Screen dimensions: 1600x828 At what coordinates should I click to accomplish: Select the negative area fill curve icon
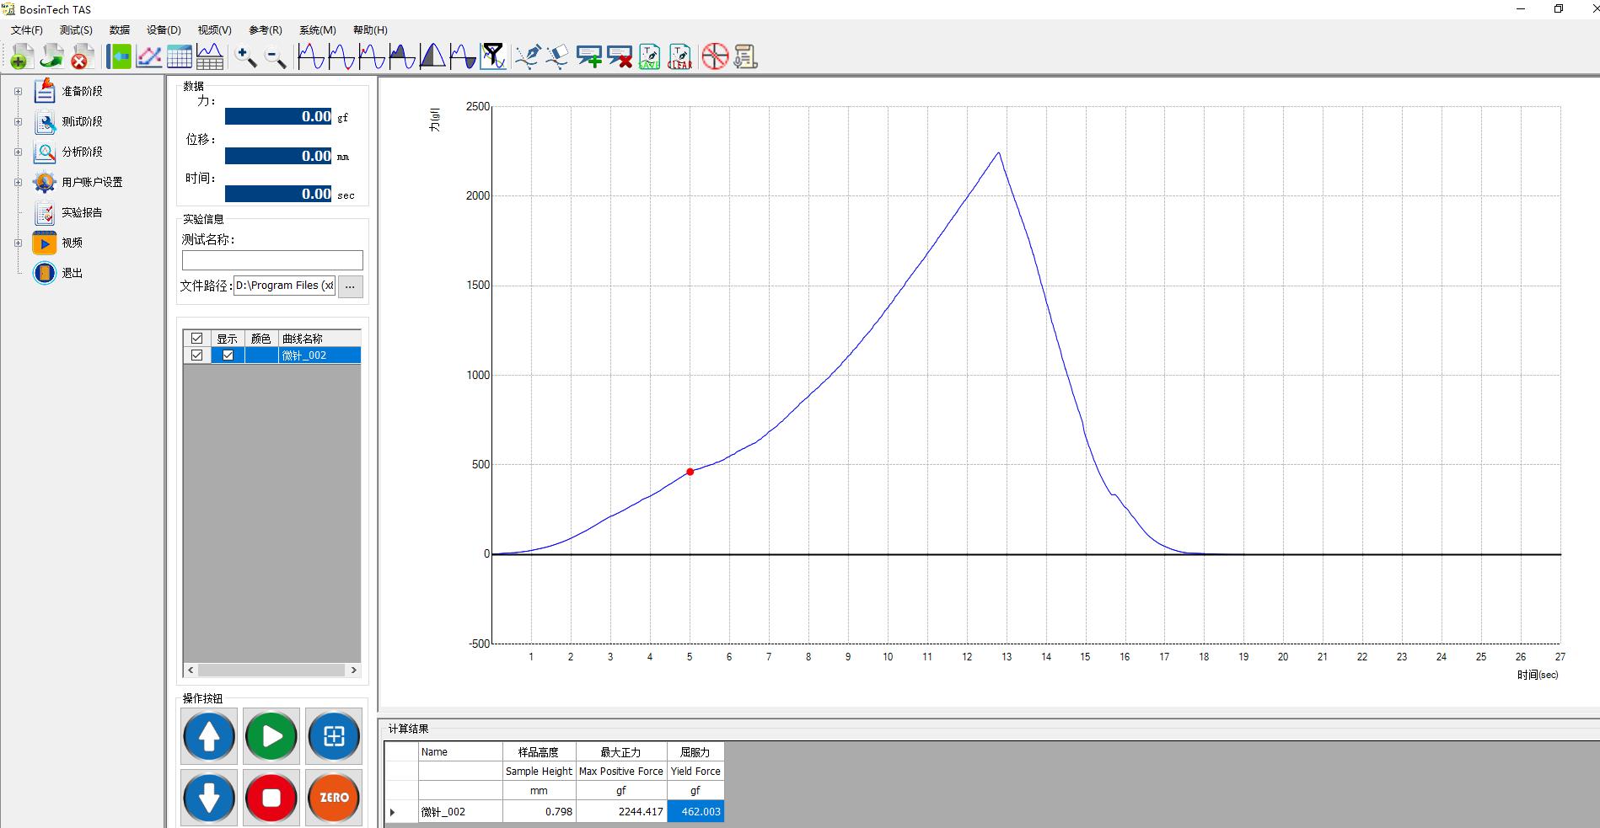click(x=463, y=56)
